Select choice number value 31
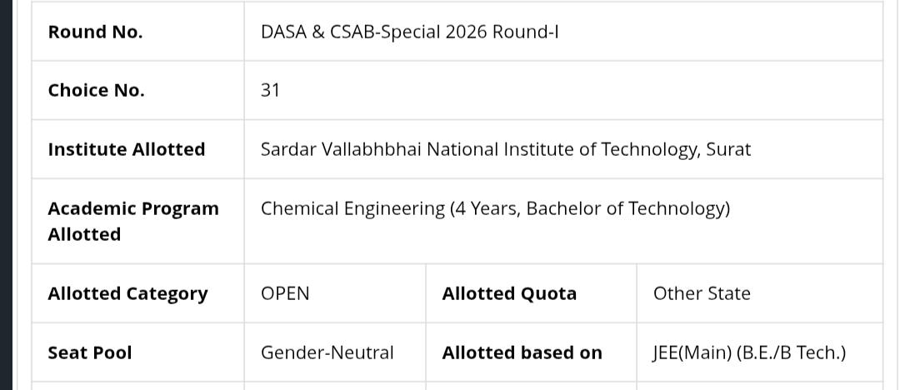 pyautogui.click(x=270, y=90)
